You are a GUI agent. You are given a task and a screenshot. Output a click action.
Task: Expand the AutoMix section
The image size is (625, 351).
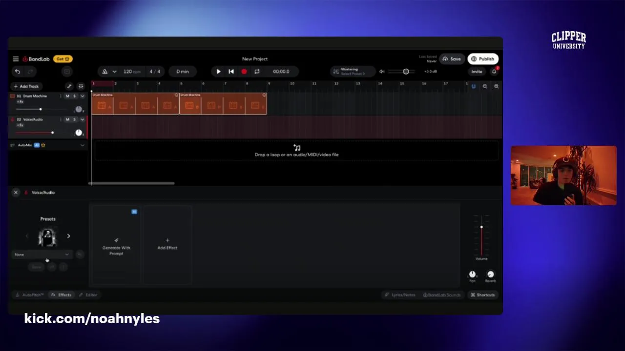(x=82, y=145)
